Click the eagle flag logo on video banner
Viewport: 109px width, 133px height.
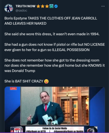(x=92, y=130)
